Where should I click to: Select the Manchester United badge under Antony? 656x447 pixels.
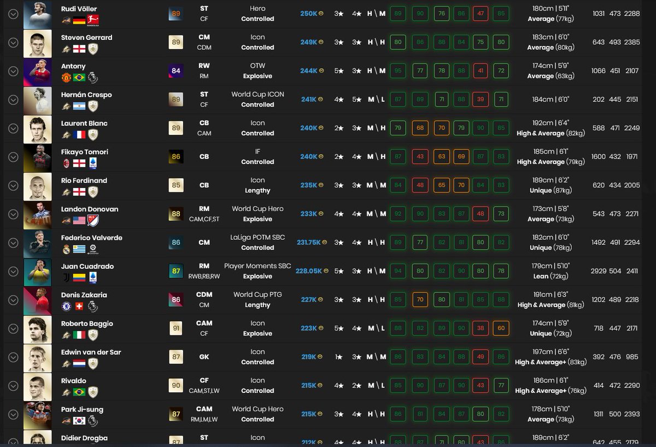click(66, 77)
